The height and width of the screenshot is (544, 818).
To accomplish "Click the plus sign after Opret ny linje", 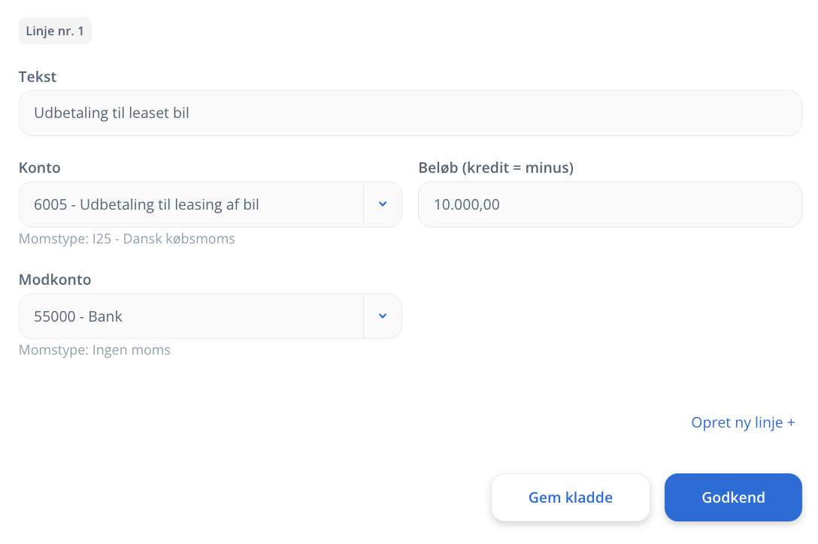I will [791, 422].
